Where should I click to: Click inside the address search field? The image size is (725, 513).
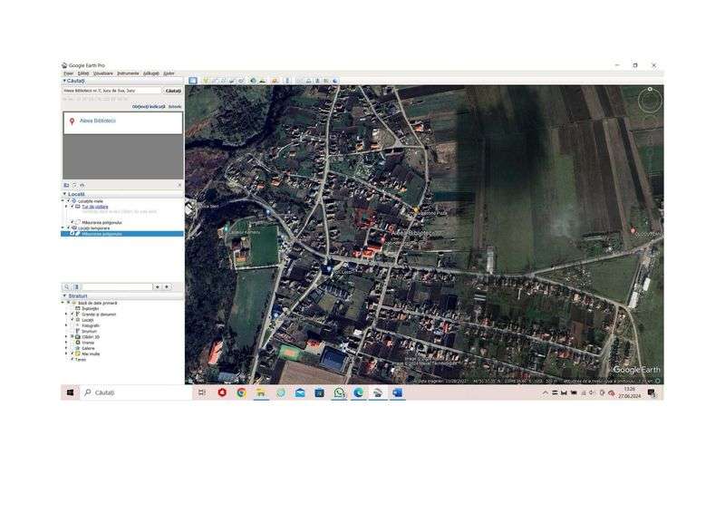111,91
